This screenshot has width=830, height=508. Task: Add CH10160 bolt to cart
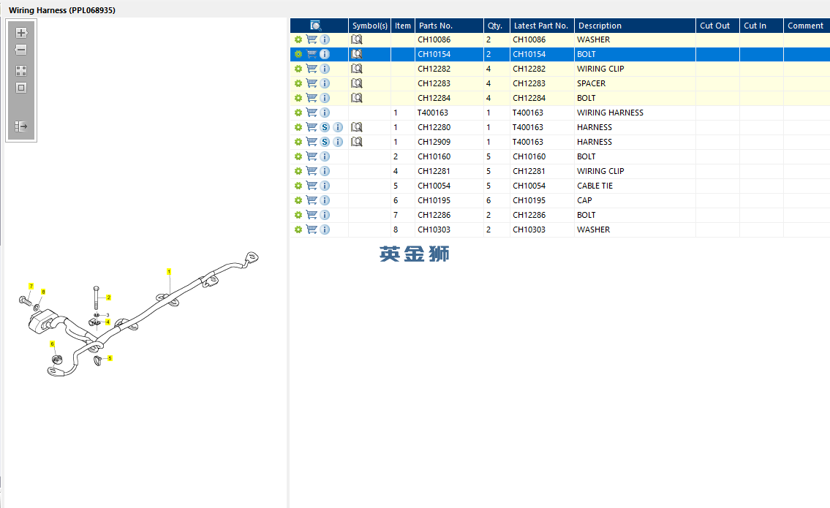click(x=312, y=156)
